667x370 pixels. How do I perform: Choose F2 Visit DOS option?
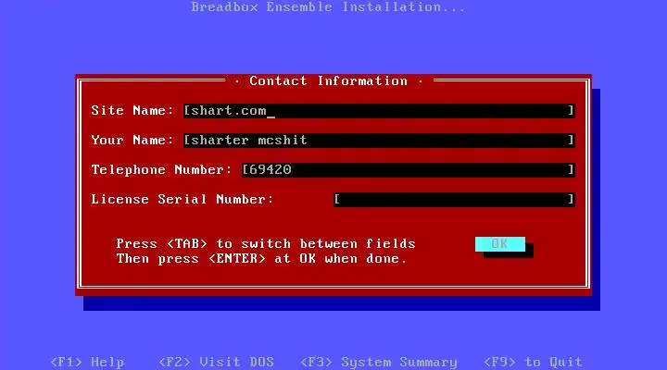[216, 362]
